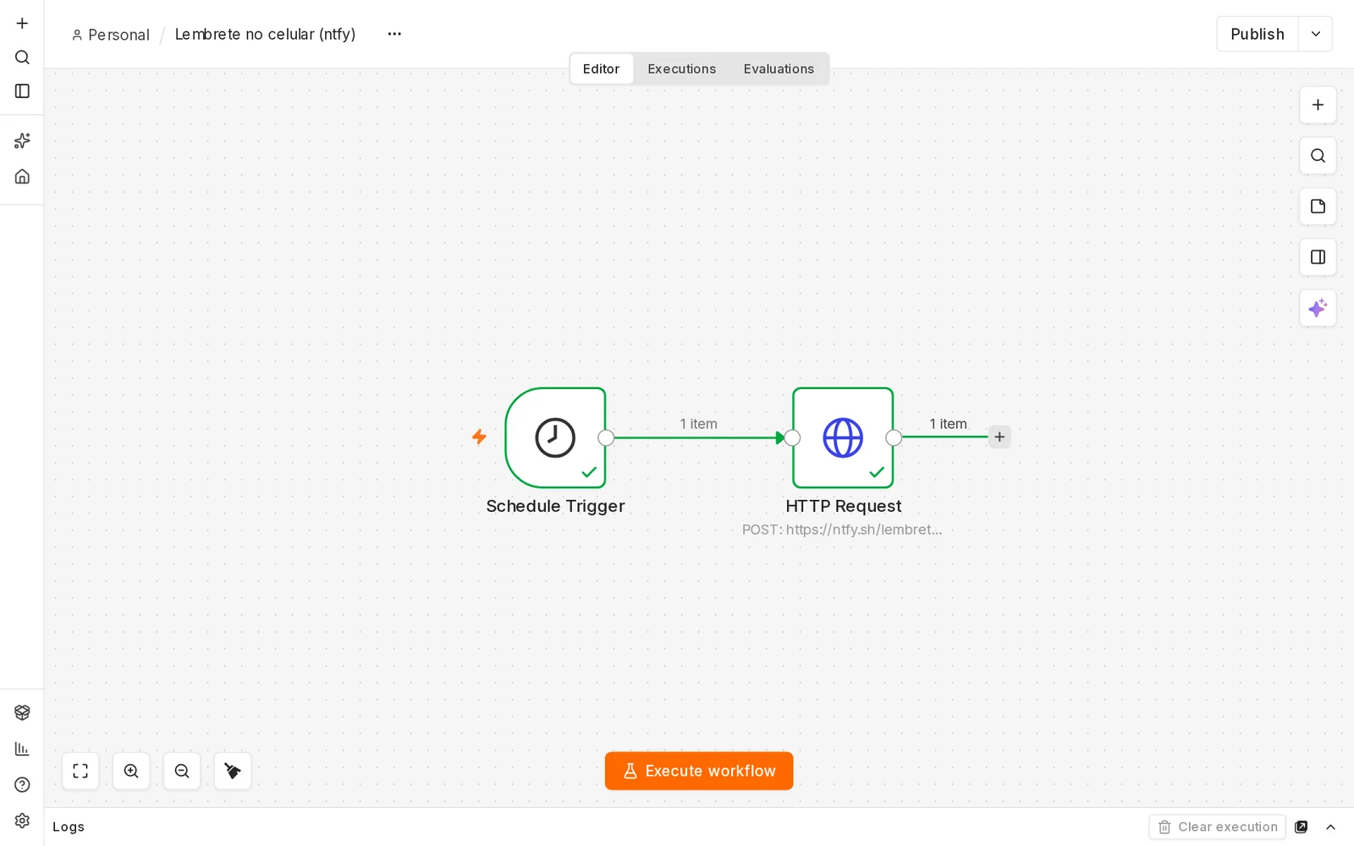Image resolution: width=1354 pixels, height=846 pixels.
Task: Add sticky note on canvas
Action: 1318,206
